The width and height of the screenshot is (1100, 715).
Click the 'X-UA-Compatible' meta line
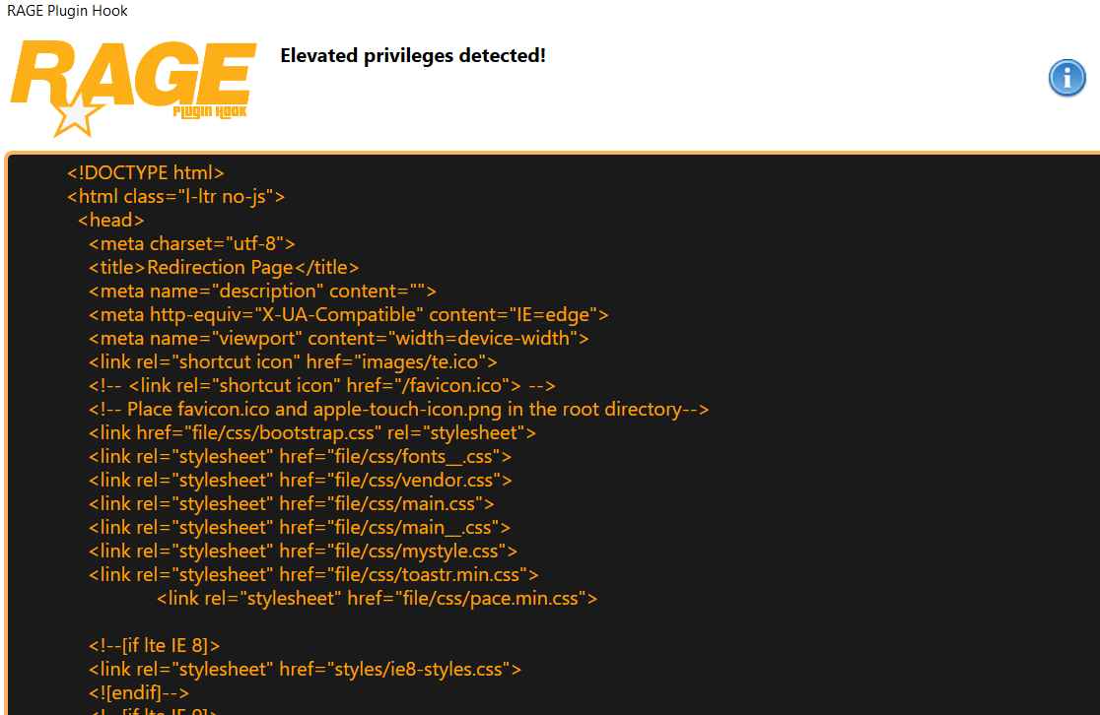click(348, 315)
